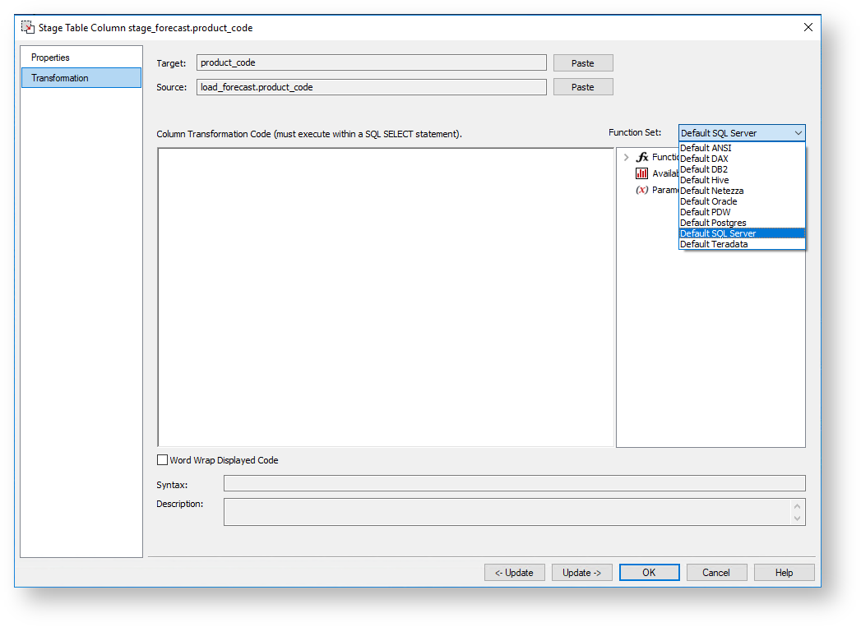
Task: Click the (x) Parameters icon
Action: (642, 190)
